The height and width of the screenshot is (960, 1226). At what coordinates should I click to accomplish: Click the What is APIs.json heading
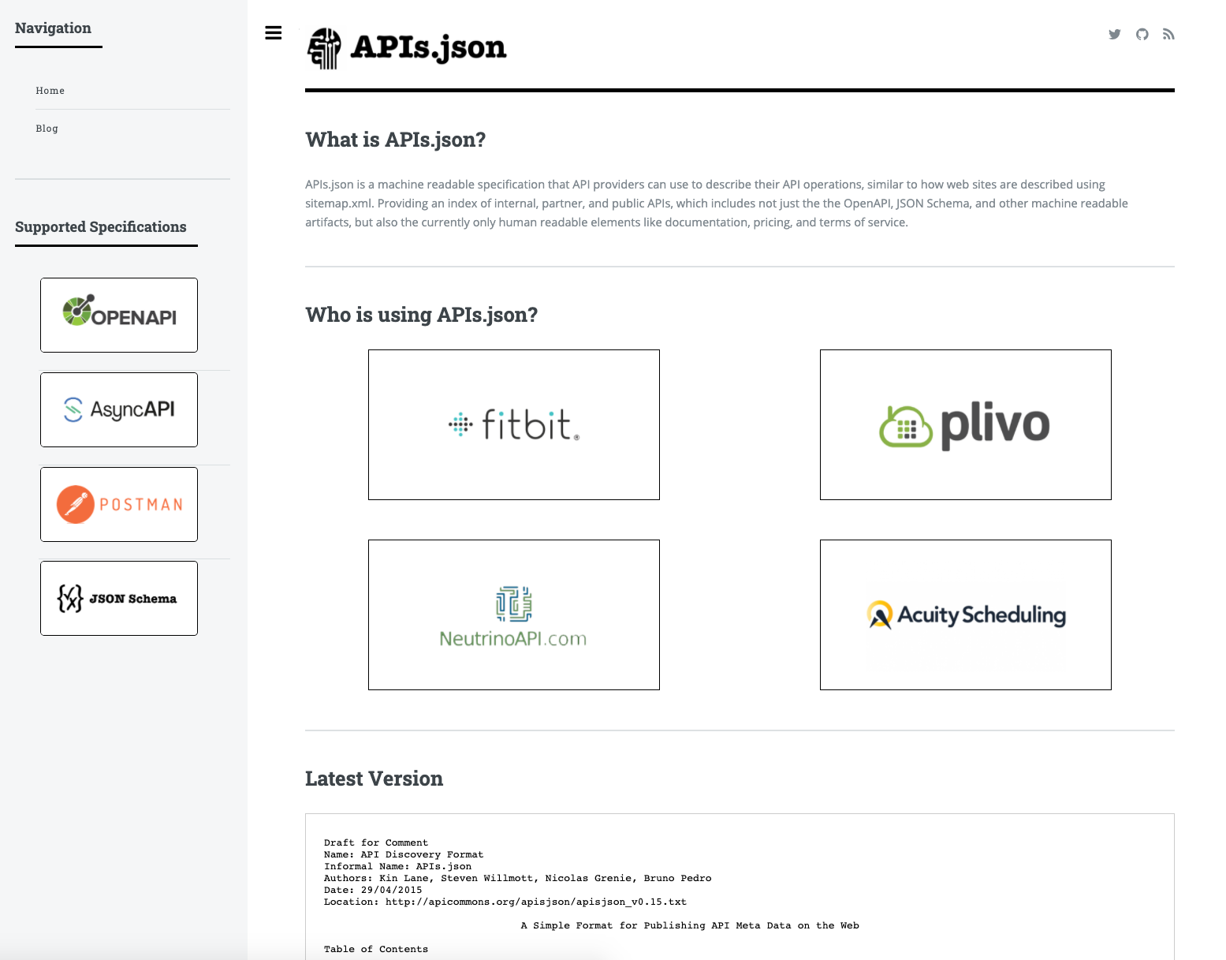(396, 140)
